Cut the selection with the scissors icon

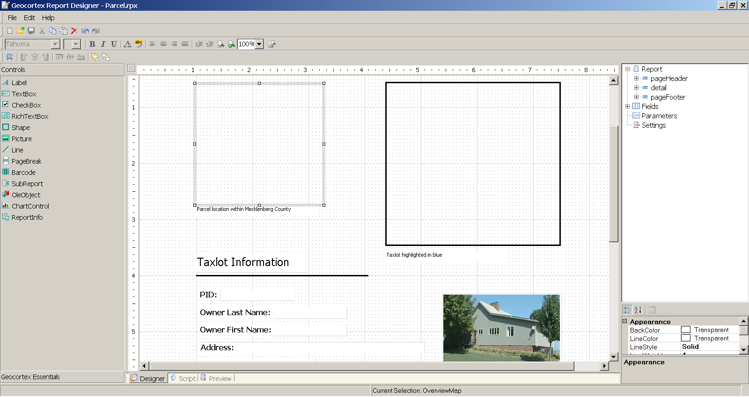pyautogui.click(x=42, y=31)
